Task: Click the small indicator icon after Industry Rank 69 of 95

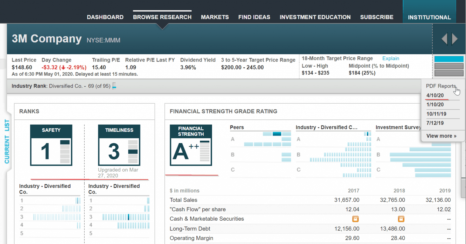Action: click(114, 86)
